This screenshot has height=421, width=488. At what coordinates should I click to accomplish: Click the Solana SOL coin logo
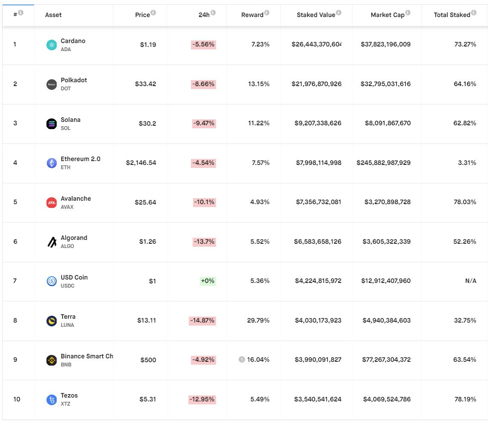pyautogui.click(x=52, y=124)
